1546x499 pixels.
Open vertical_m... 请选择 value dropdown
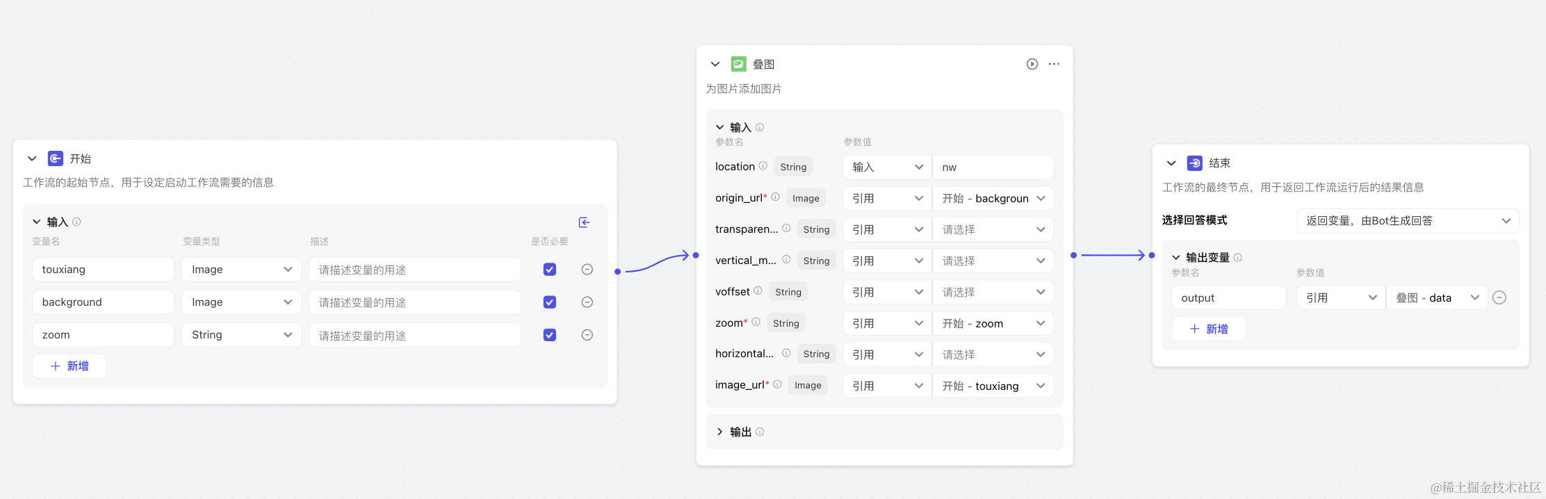coord(993,261)
